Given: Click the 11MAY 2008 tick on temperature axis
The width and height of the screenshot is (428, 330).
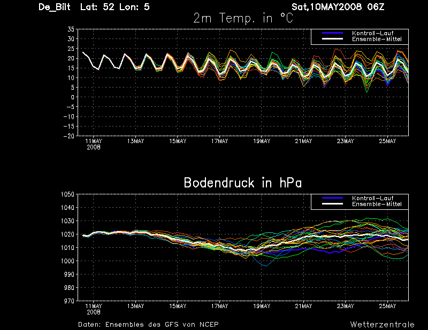Looking at the screenshot, I should tap(94, 144).
